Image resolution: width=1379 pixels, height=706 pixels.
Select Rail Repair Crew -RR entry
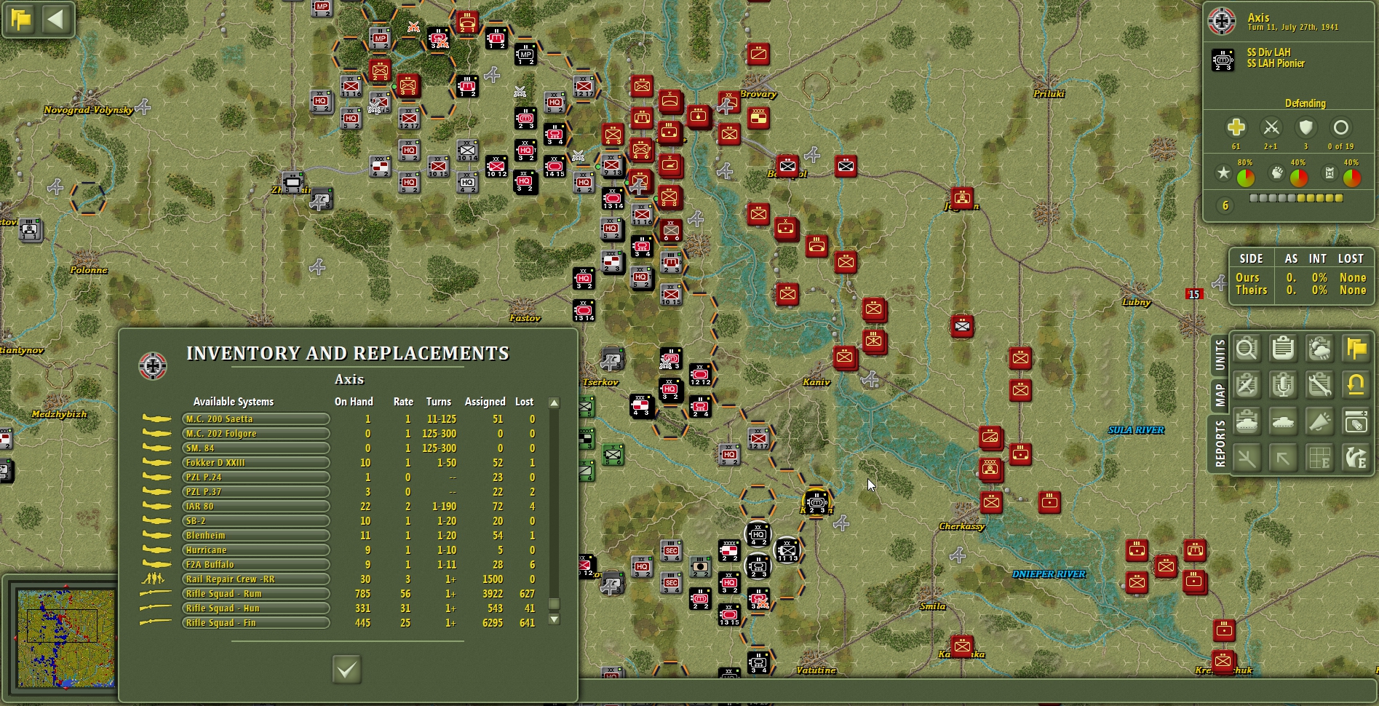255,579
